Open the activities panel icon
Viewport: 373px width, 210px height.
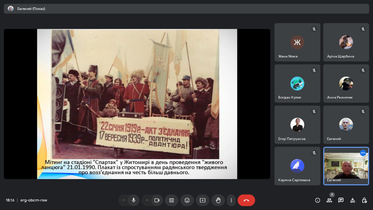click(x=353, y=200)
